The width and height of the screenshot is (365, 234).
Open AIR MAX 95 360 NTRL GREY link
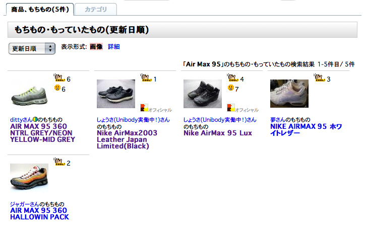(x=42, y=133)
